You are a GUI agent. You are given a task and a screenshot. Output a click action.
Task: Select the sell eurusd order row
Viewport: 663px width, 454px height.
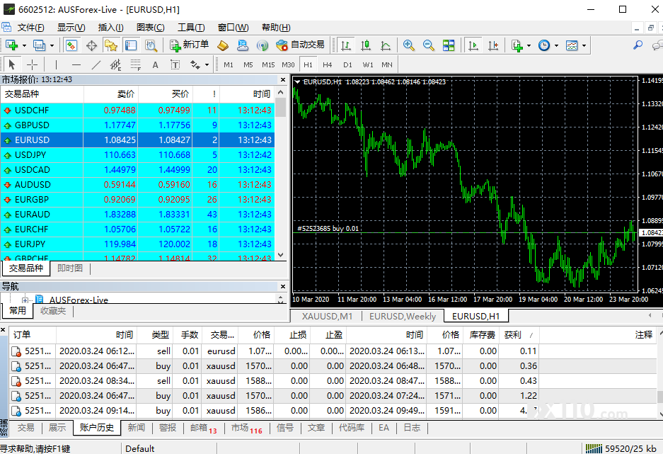coord(333,351)
